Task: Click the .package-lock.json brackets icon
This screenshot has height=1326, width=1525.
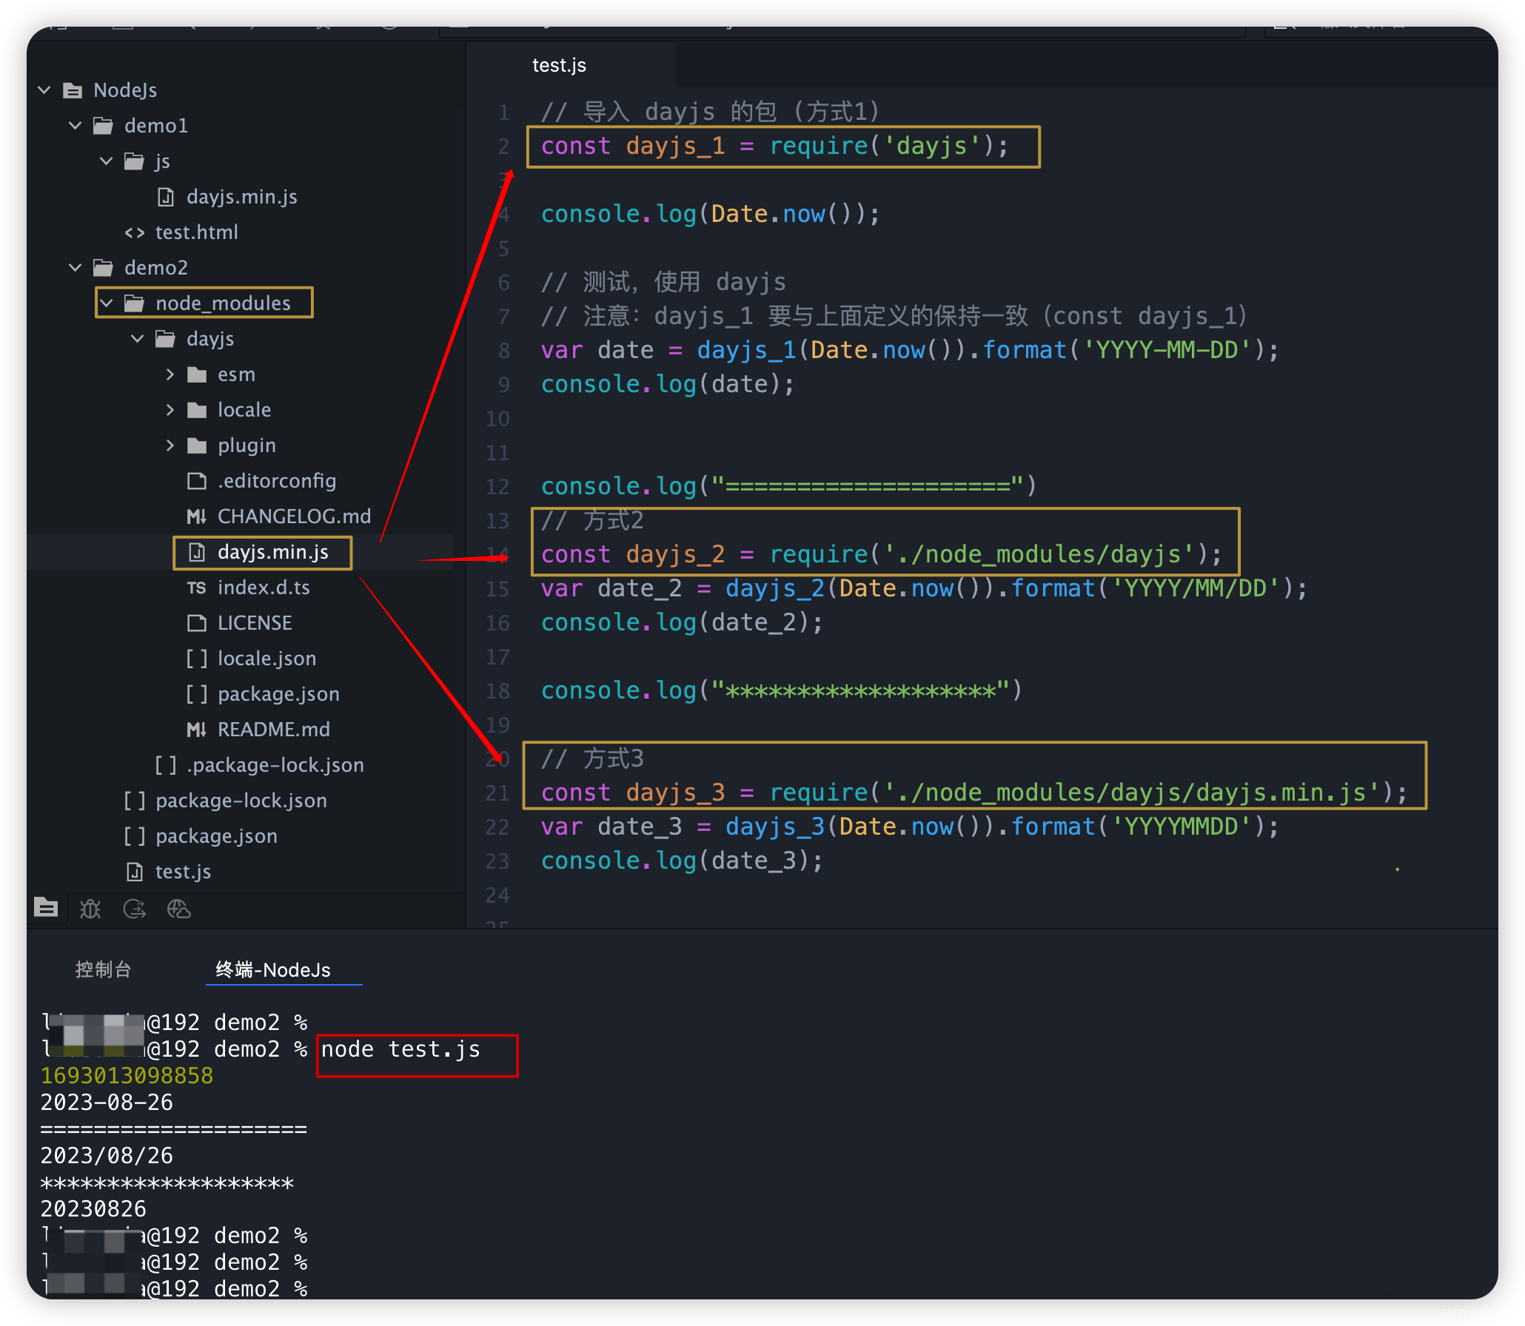Action: [165, 765]
